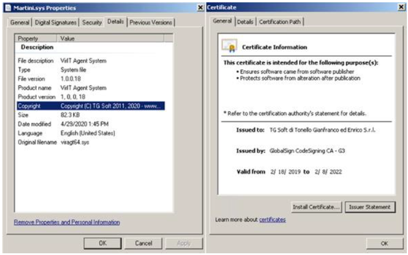Close the Certificate dialog window

401,8
